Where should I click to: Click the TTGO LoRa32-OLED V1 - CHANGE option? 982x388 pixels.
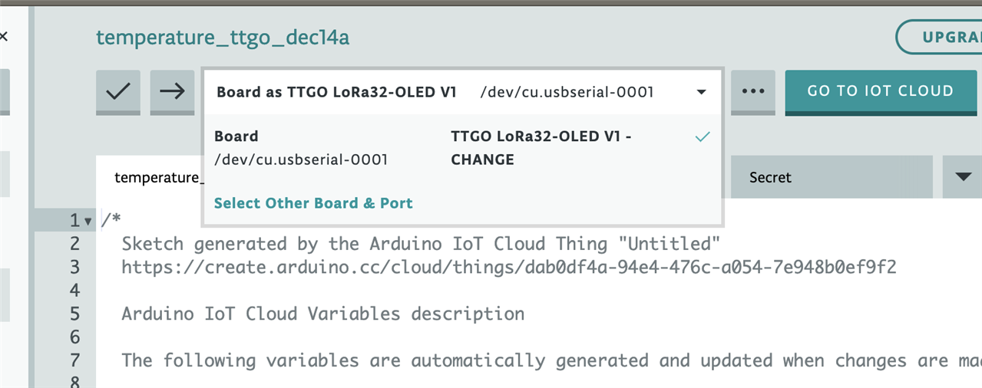point(541,148)
